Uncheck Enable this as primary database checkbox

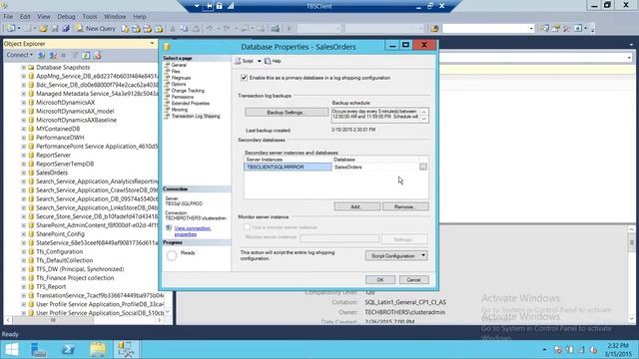click(x=244, y=78)
